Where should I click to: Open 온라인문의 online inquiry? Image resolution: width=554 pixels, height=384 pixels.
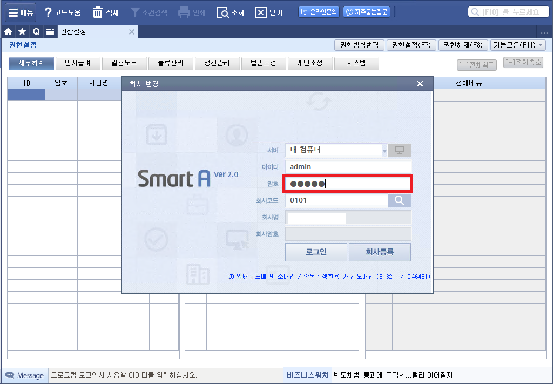pyautogui.click(x=319, y=12)
